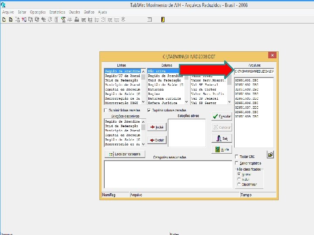Select the Incluir radio under Não classificados
Screen dimensions: 314x235
239,179
